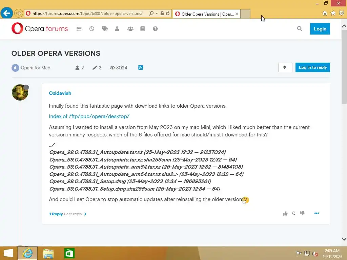347x260 pixels.
Task: Click the vote count 0
Action: (x=294, y=213)
